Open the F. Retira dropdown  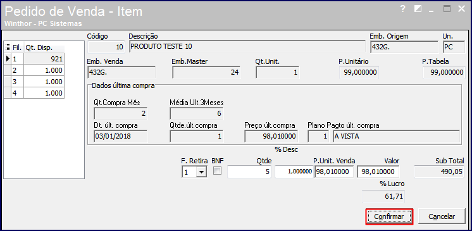(x=201, y=172)
